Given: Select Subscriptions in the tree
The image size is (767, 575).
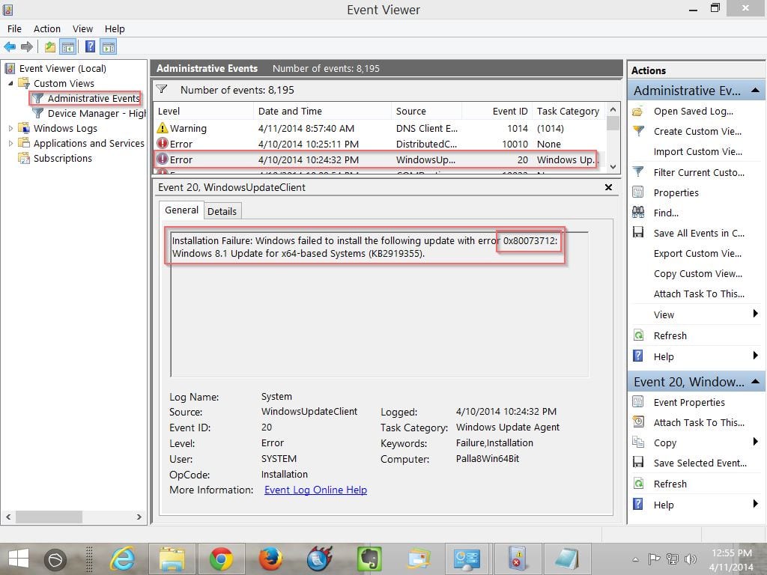Looking at the screenshot, I should tap(63, 159).
